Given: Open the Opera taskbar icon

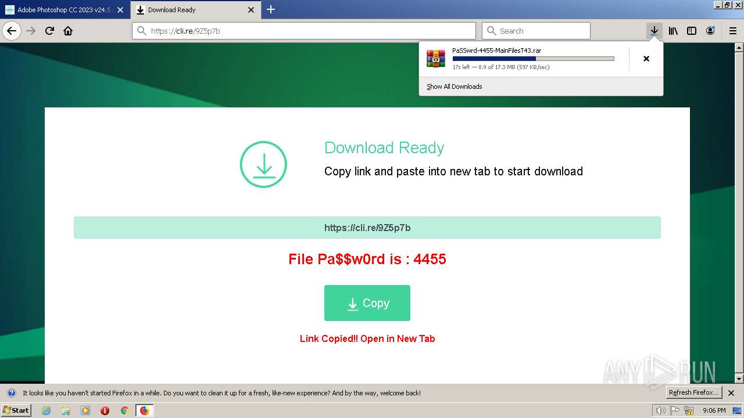Looking at the screenshot, I should pos(105,410).
